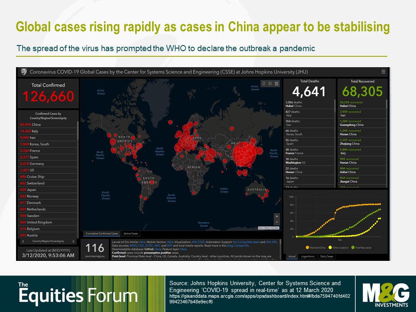Click the 116 countries/regions counter
This screenshot has height=312, width=416.
[x=95, y=250]
